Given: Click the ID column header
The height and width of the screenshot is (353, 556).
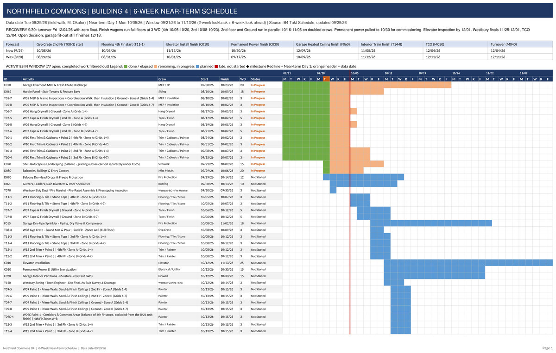Looking at the screenshot, I should (x=13, y=79).
